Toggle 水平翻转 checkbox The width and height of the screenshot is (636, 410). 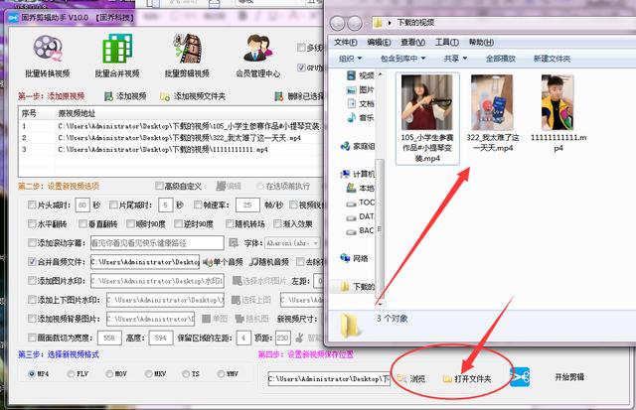pyautogui.click(x=32, y=223)
